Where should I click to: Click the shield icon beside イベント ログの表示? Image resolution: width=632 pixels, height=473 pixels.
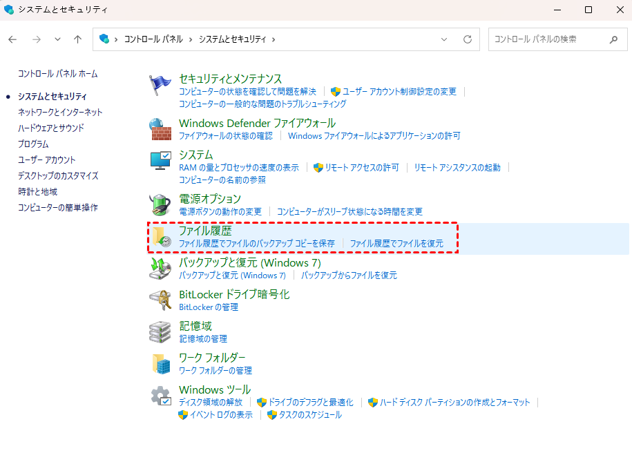click(x=182, y=415)
